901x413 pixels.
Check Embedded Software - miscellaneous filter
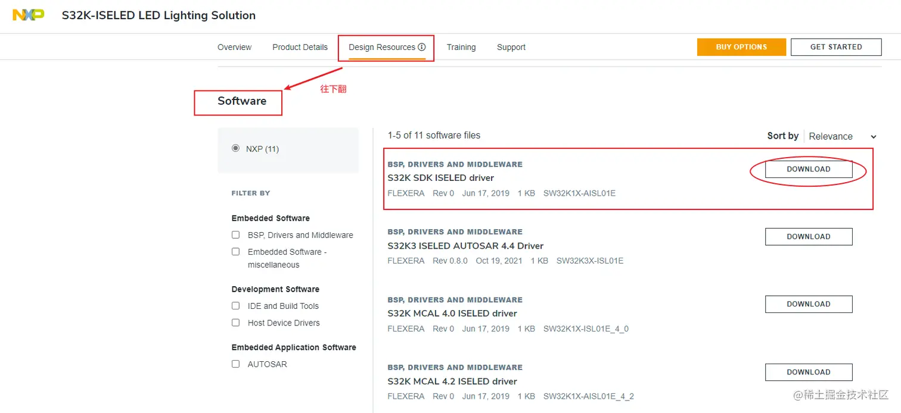click(x=235, y=252)
